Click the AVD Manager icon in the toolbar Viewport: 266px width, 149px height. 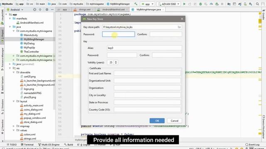[x=245, y=4]
